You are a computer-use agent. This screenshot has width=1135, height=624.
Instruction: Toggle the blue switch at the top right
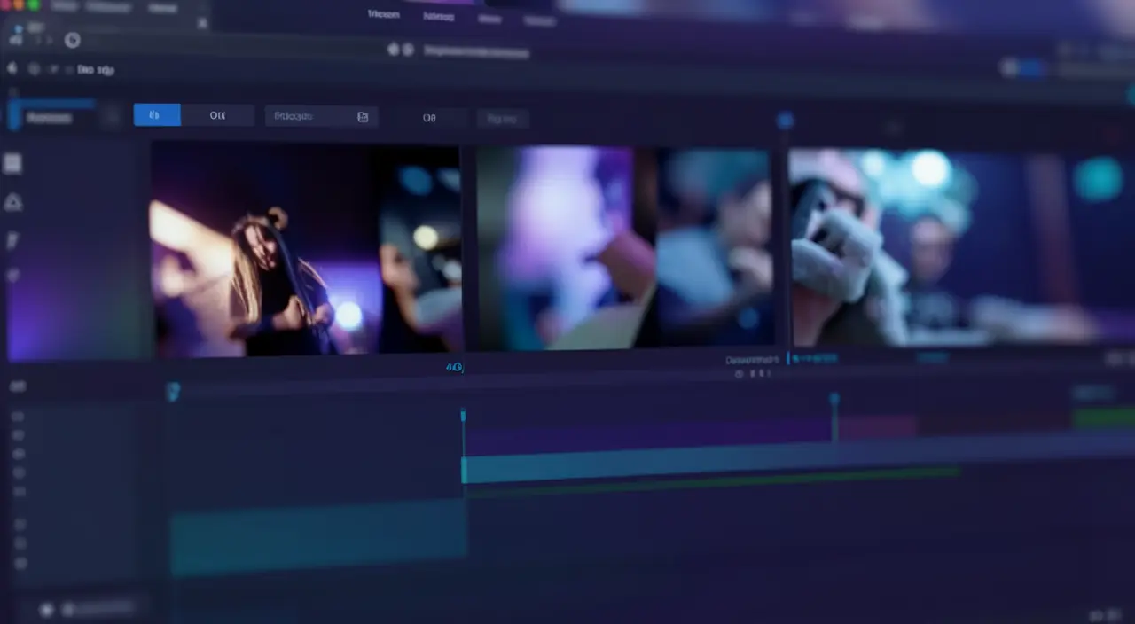(1022, 67)
